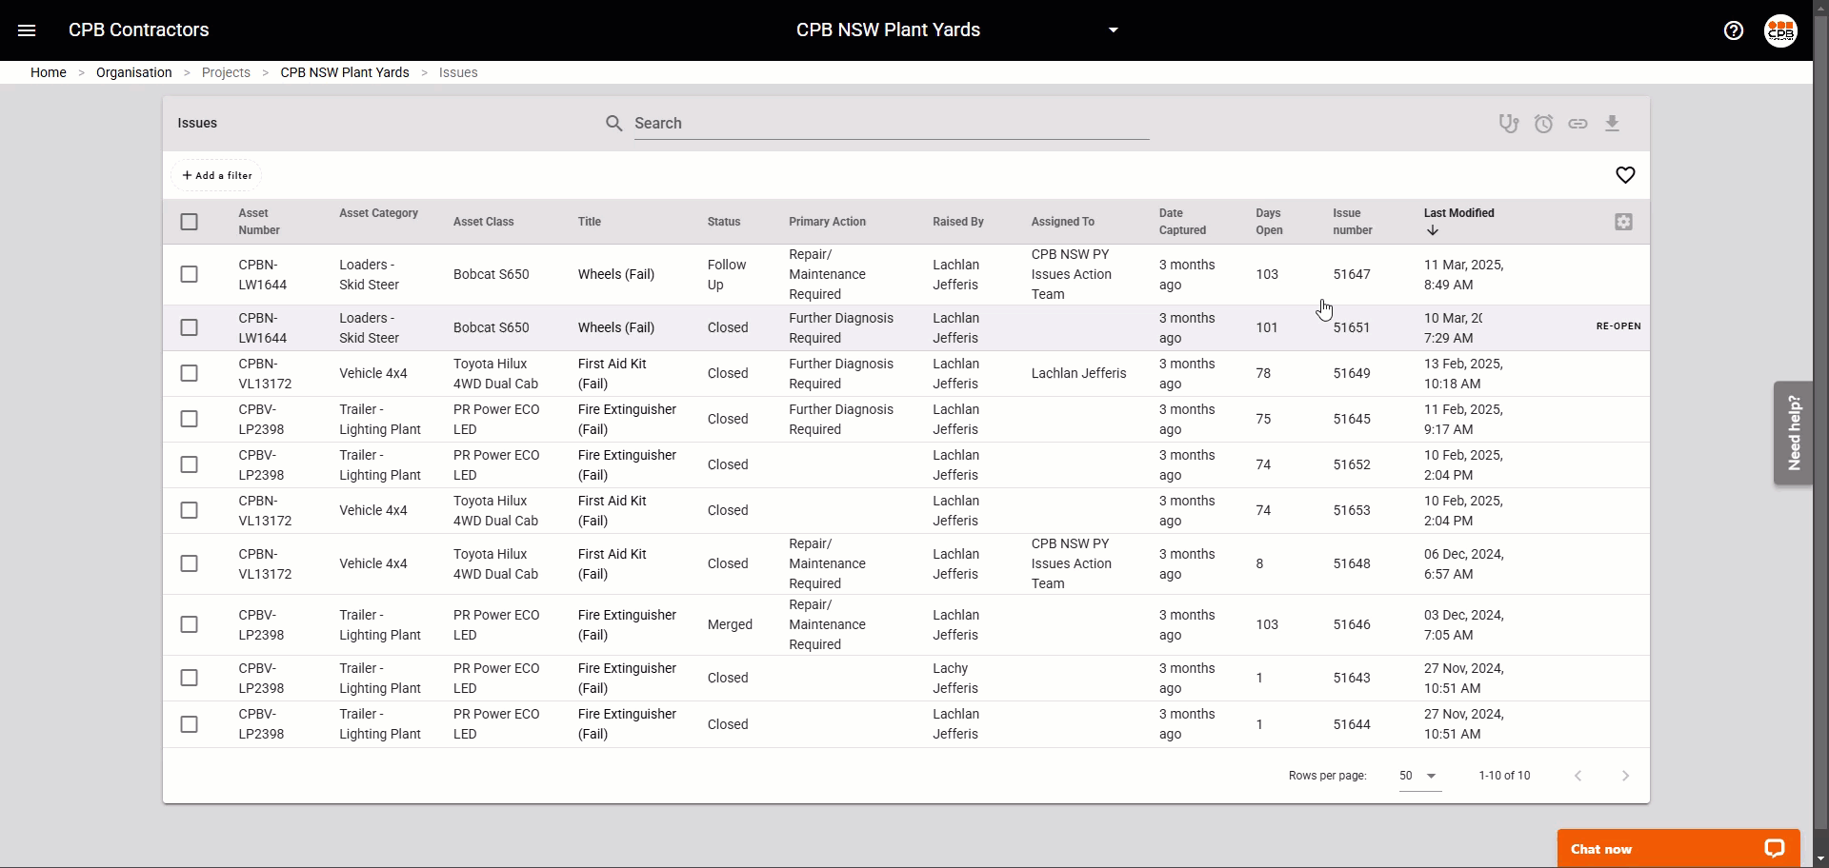Click issue number 51647 cell
This screenshot has height=868, width=1829.
coord(1352,274)
